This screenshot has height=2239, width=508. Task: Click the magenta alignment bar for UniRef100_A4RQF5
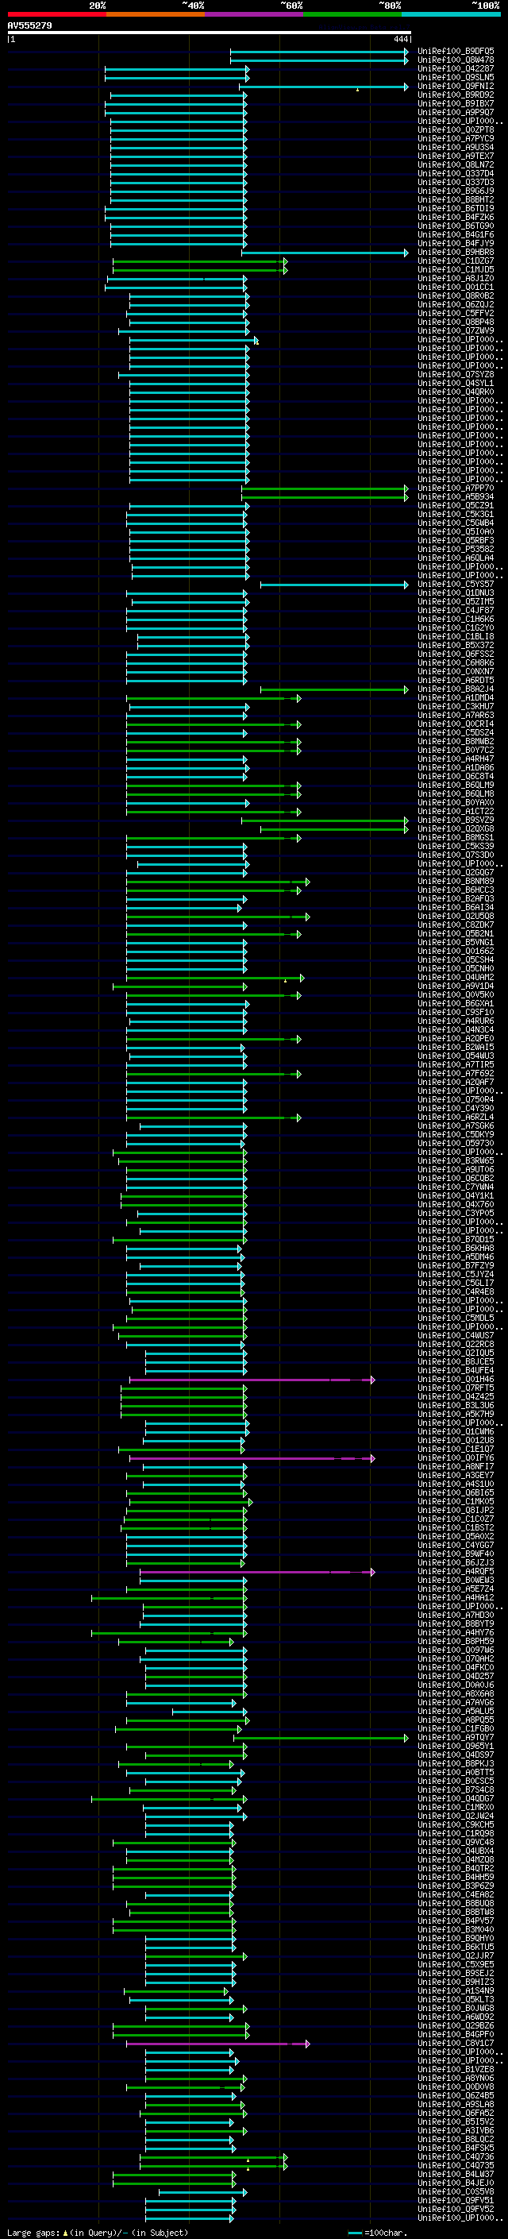[258, 1572]
